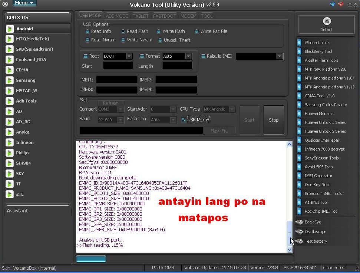Enable the Root checkbox
The height and width of the screenshot is (273, 360).
coord(86,56)
